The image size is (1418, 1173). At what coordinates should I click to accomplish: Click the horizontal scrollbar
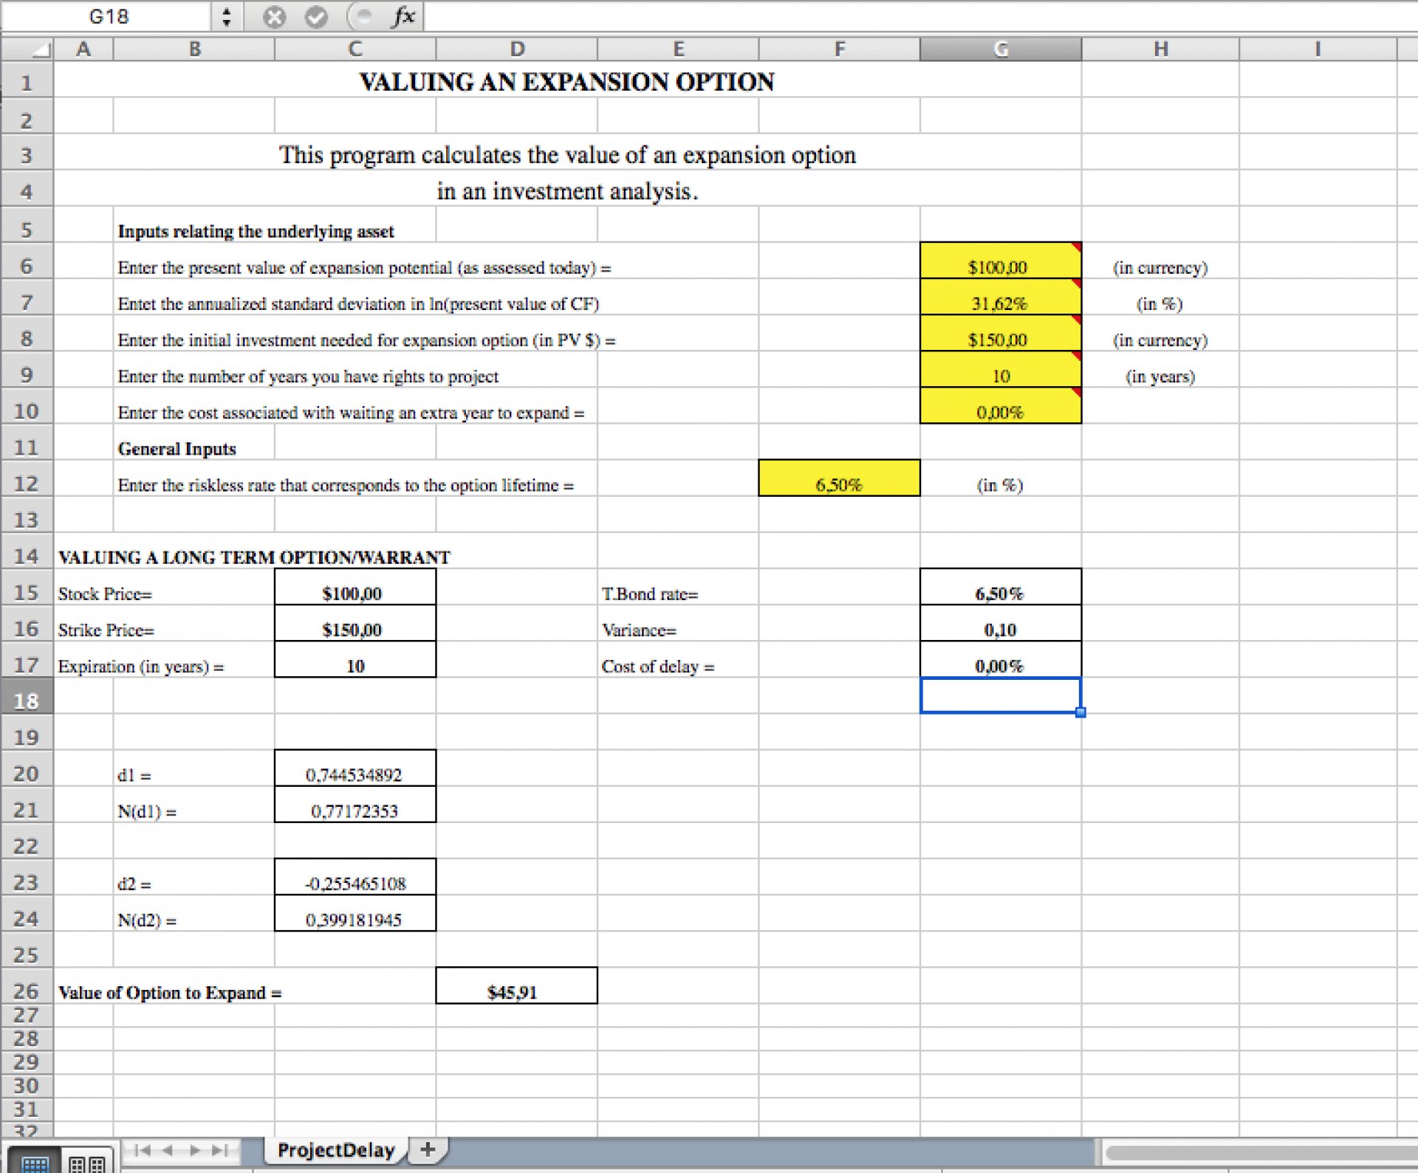coord(1260,1152)
